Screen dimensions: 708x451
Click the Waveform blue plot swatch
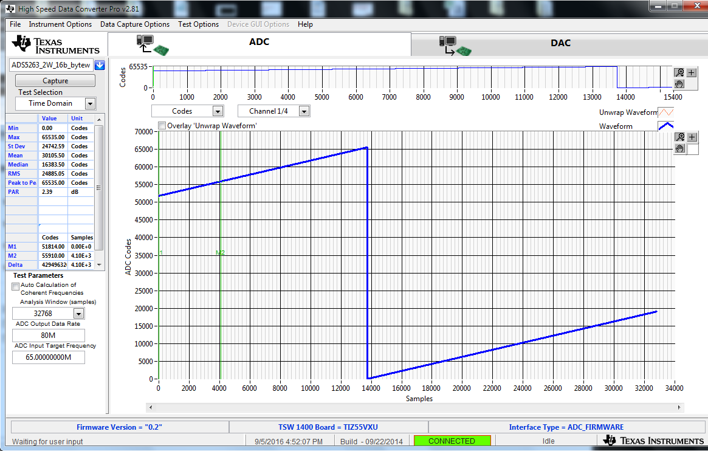tap(665, 126)
